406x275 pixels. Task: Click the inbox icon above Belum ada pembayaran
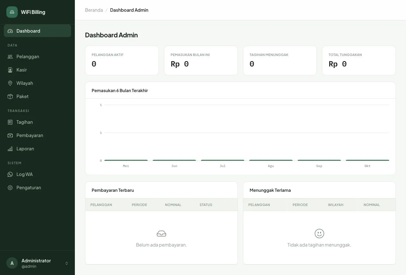pyautogui.click(x=161, y=234)
